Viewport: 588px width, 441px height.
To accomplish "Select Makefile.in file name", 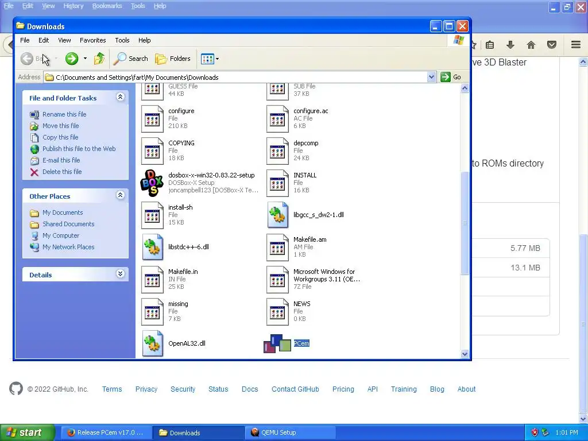I will [x=183, y=272].
